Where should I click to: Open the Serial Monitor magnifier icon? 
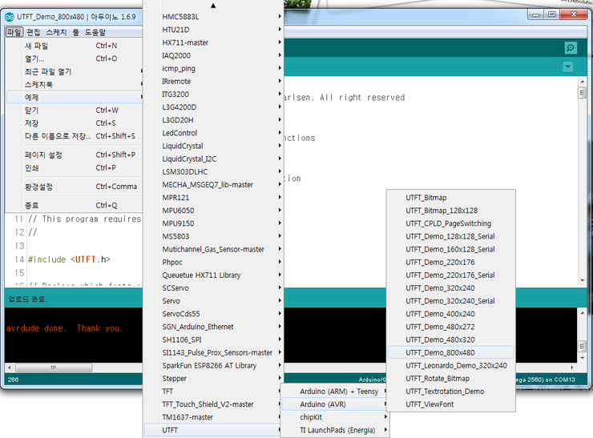tap(571, 47)
